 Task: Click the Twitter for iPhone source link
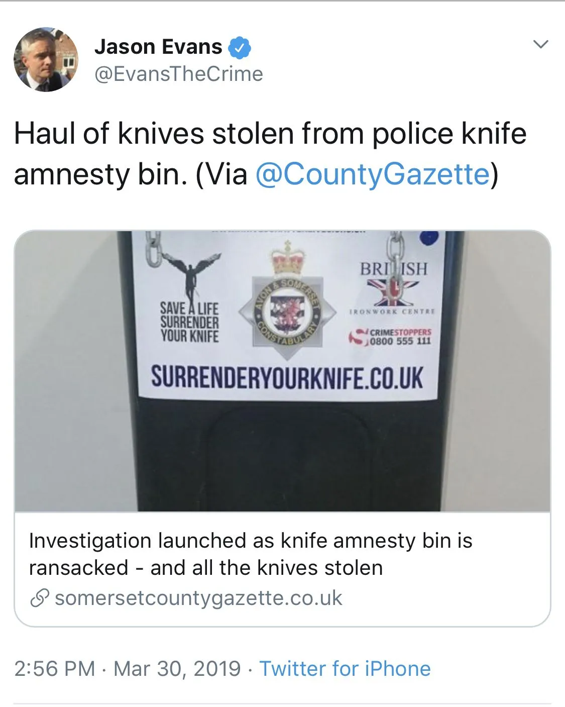(x=345, y=669)
